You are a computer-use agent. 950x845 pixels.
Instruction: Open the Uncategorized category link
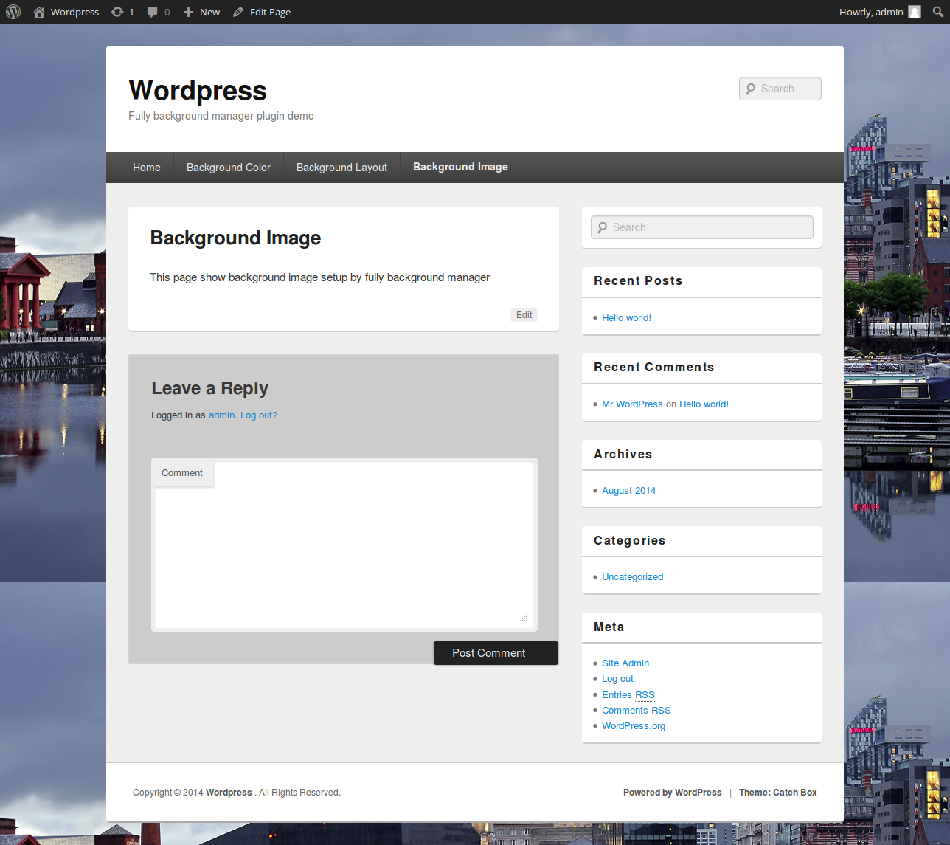point(632,577)
